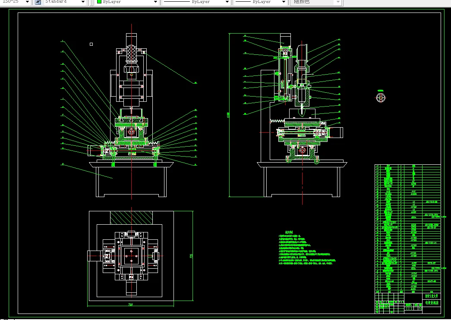Select the machine base in the front view
Screen dimensions: 451x320
pos(131,179)
